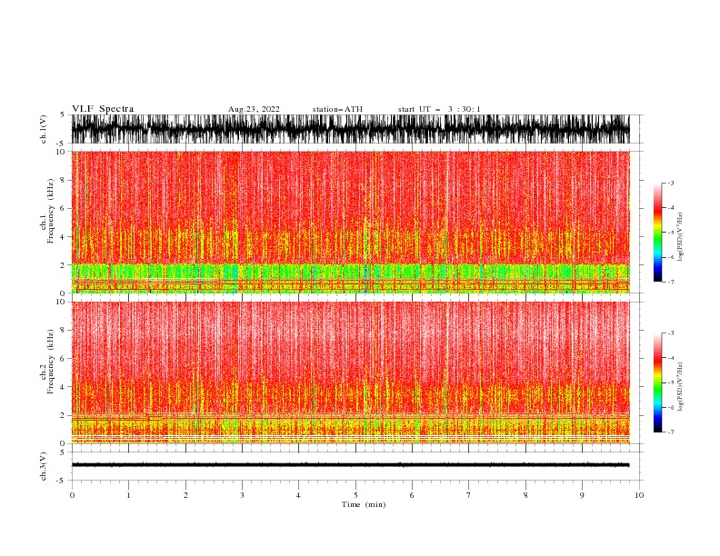
Task: Click the 'station=ATH' label
Action: (337, 109)
